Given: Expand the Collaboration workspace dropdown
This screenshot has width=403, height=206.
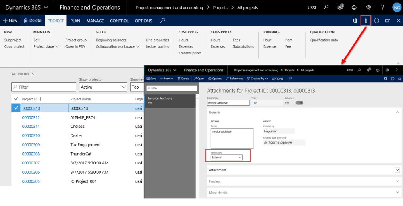Looking at the screenshot, I should pos(118,46).
